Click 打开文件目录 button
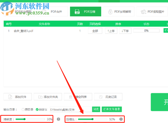Screen dimensions: 168x123 click(112, 109)
